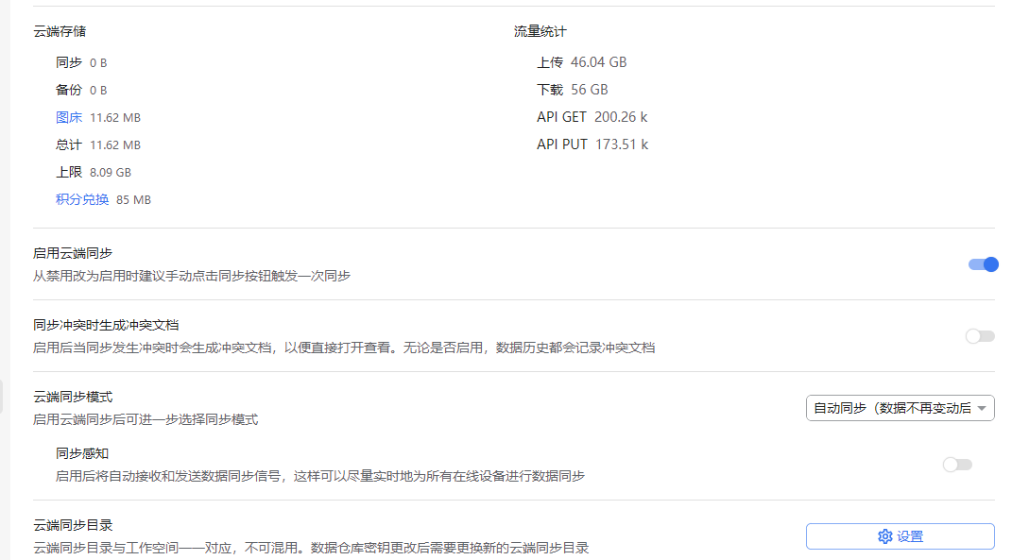Click the 云端同步模式 setting title
The image size is (1012, 560).
click(73, 397)
